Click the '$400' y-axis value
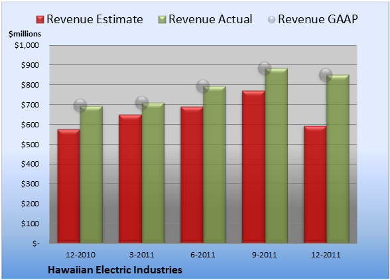Viewport: 390px width, 280px height. point(30,164)
